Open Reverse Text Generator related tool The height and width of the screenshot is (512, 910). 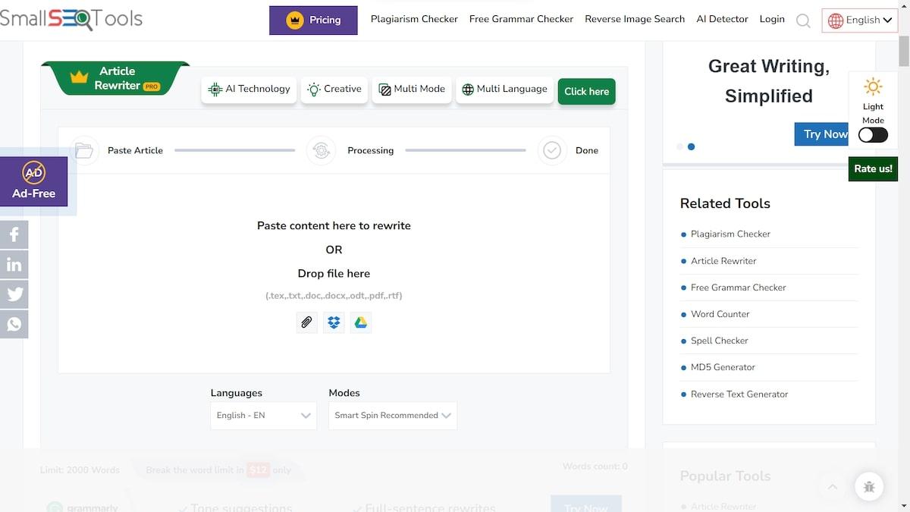[x=739, y=394]
